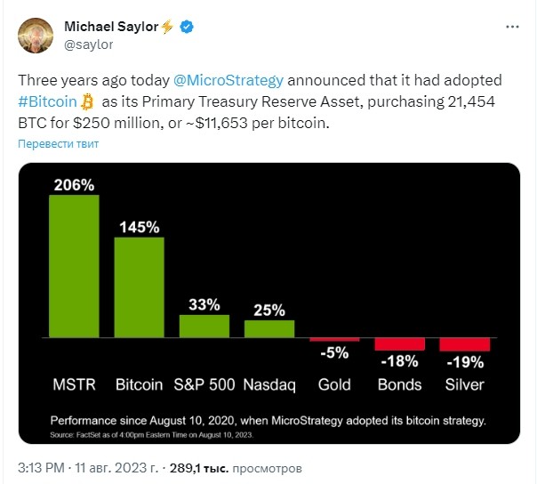Image resolution: width=537 pixels, height=484 pixels.
Task: Open the @MicroStrategy mention link
Action: [x=228, y=80]
